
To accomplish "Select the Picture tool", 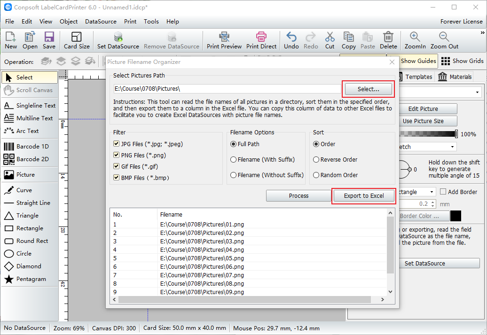I will (x=30, y=175).
